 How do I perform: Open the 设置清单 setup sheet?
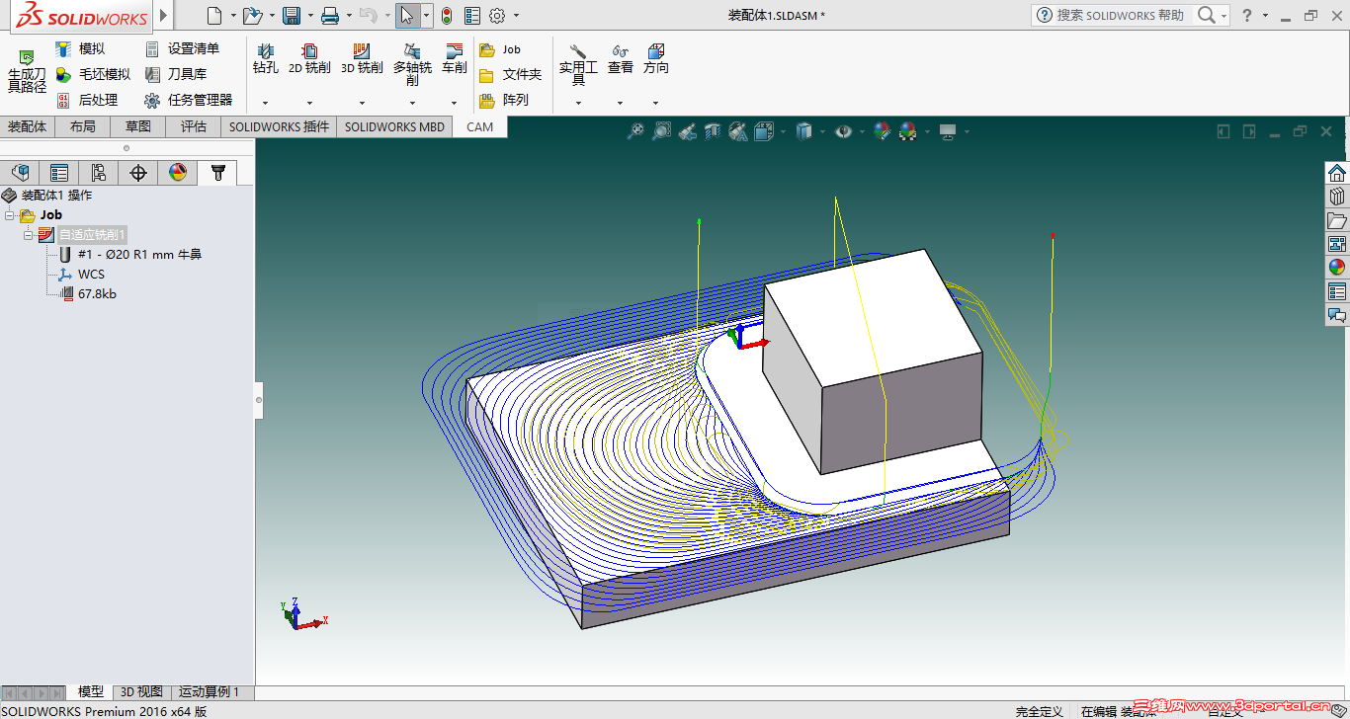coord(182,48)
